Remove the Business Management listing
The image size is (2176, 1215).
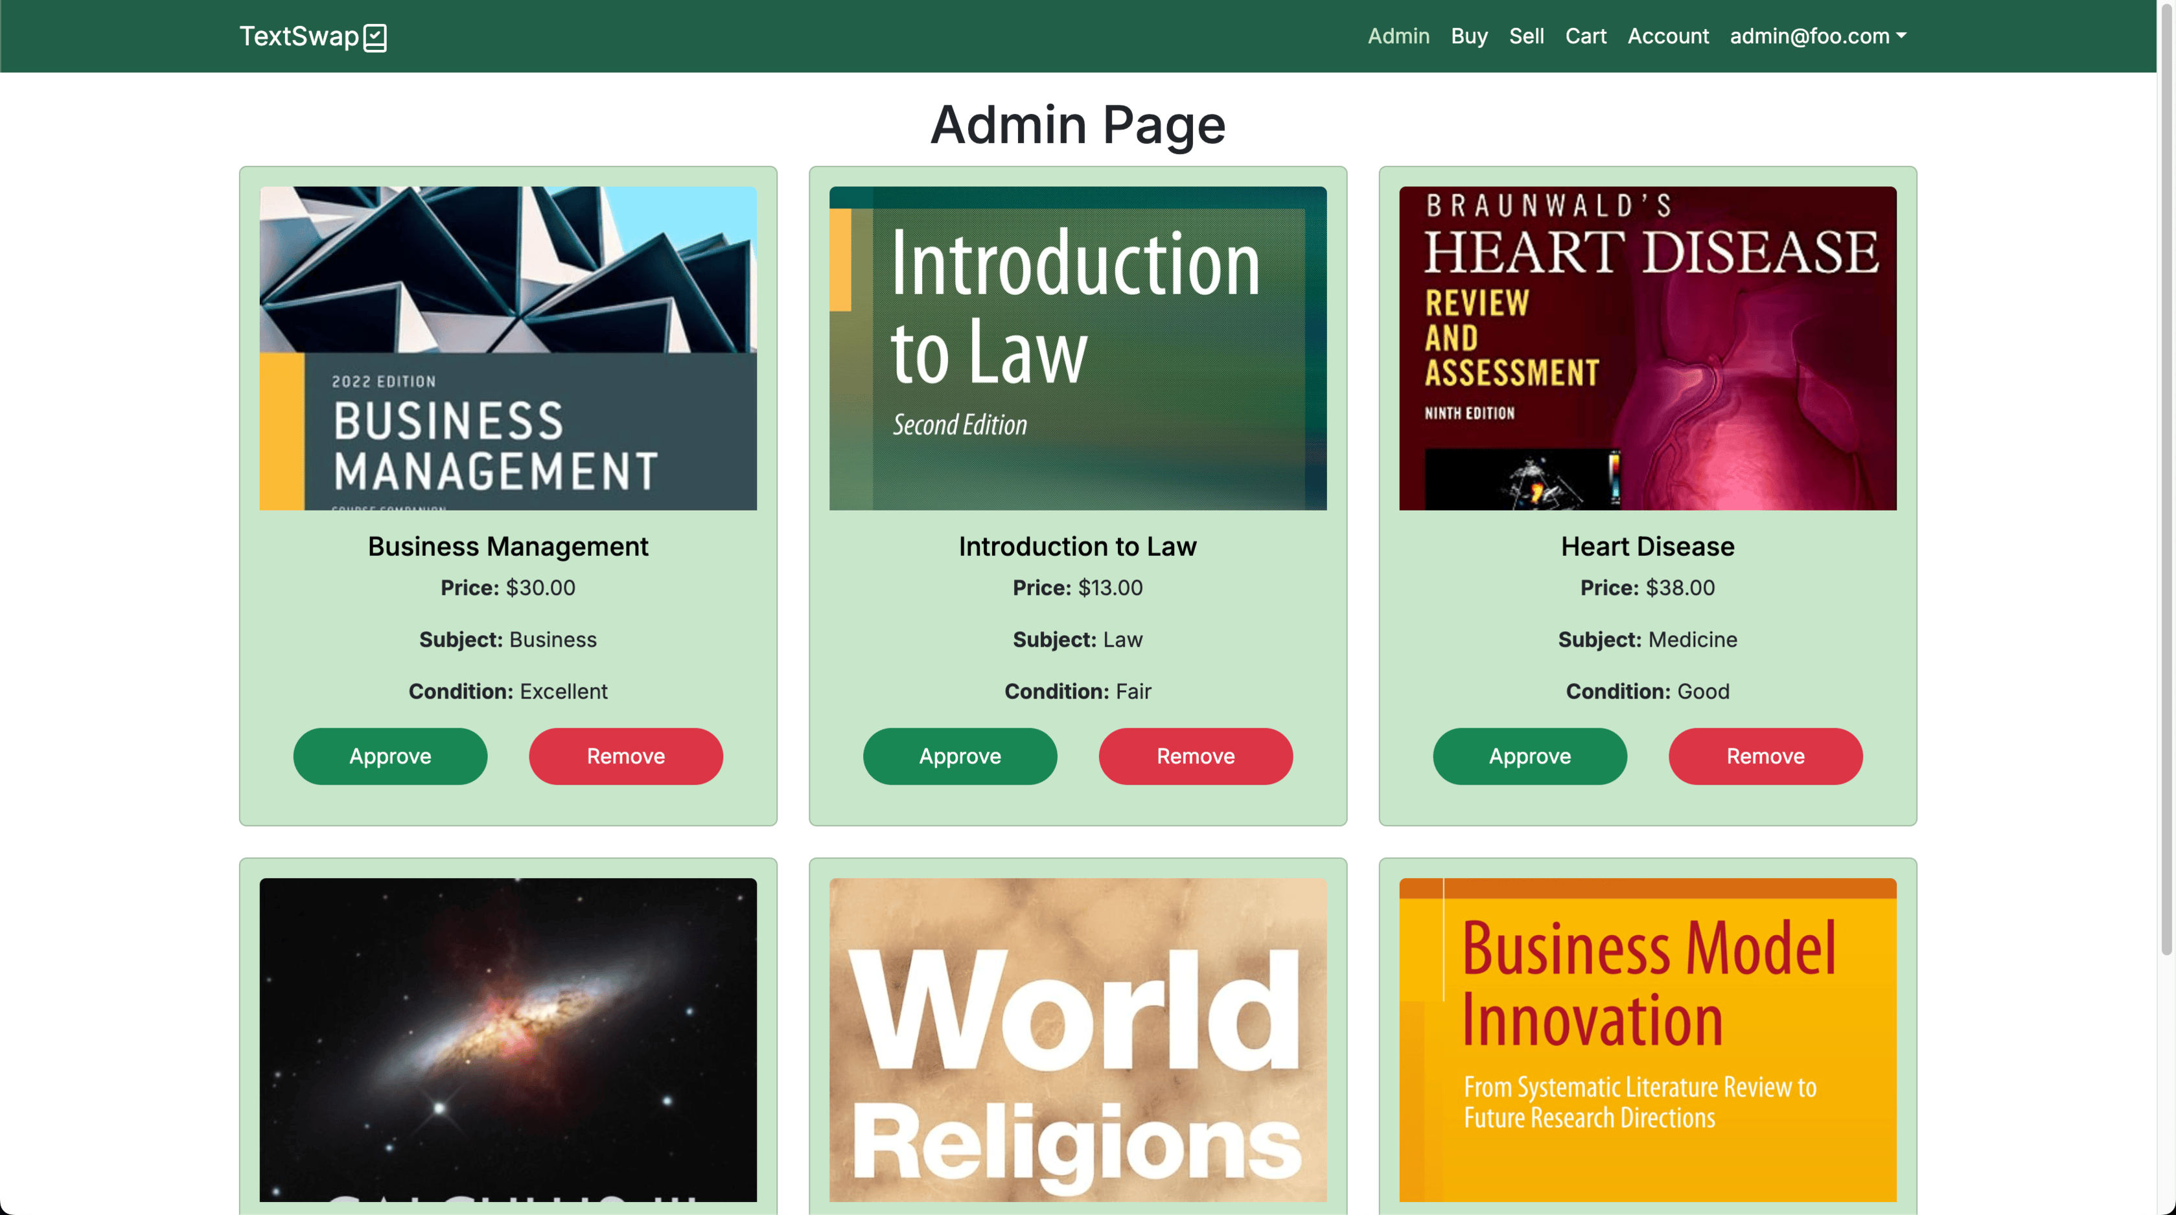click(625, 756)
